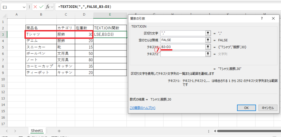The width and height of the screenshot is (281, 137).
Task: Select cell containing コーヒーカップ
Action: coord(41,66)
